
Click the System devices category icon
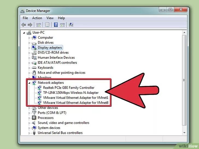[x=34, y=128]
